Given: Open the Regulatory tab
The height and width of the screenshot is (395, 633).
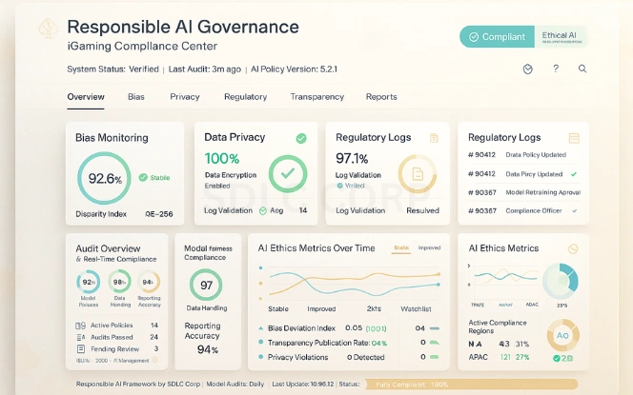Looking at the screenshot, I should point(245,97).
